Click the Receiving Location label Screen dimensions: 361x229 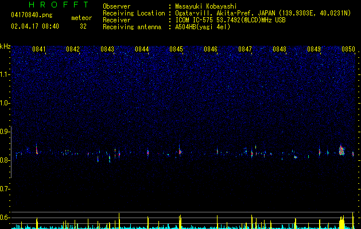(x=134, y=13)
